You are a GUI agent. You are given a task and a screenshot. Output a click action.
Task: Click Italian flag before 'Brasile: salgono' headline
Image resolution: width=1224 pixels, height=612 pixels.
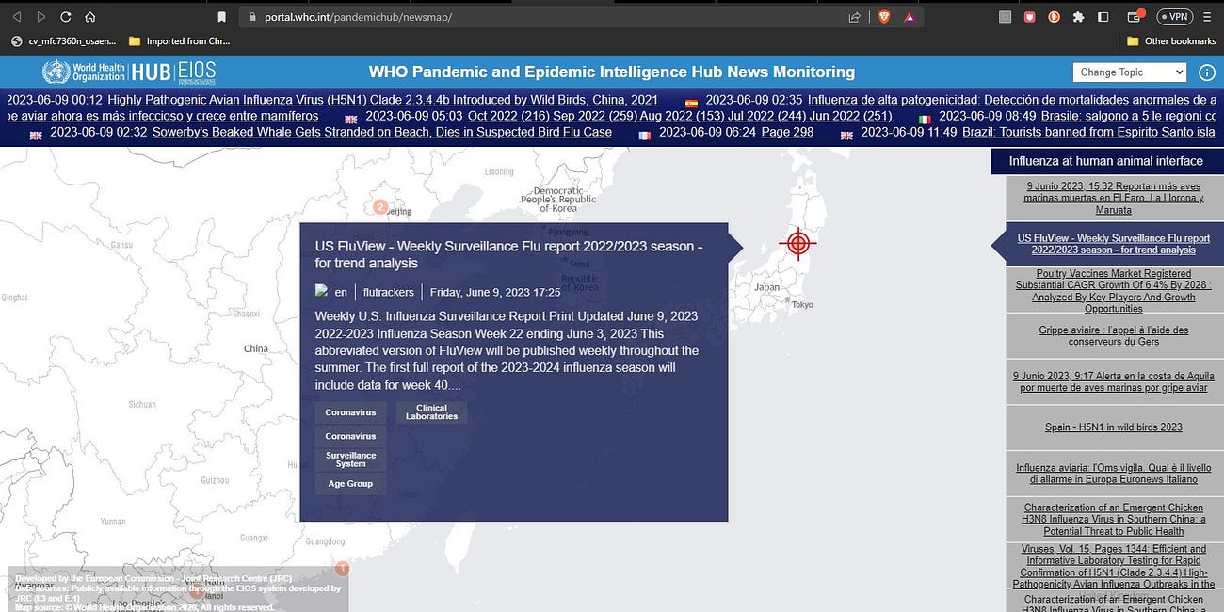click(925, 119)
